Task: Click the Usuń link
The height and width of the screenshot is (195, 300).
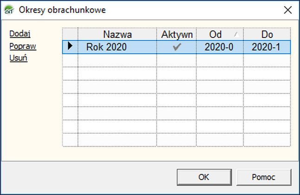Action: tap(19, 58)
